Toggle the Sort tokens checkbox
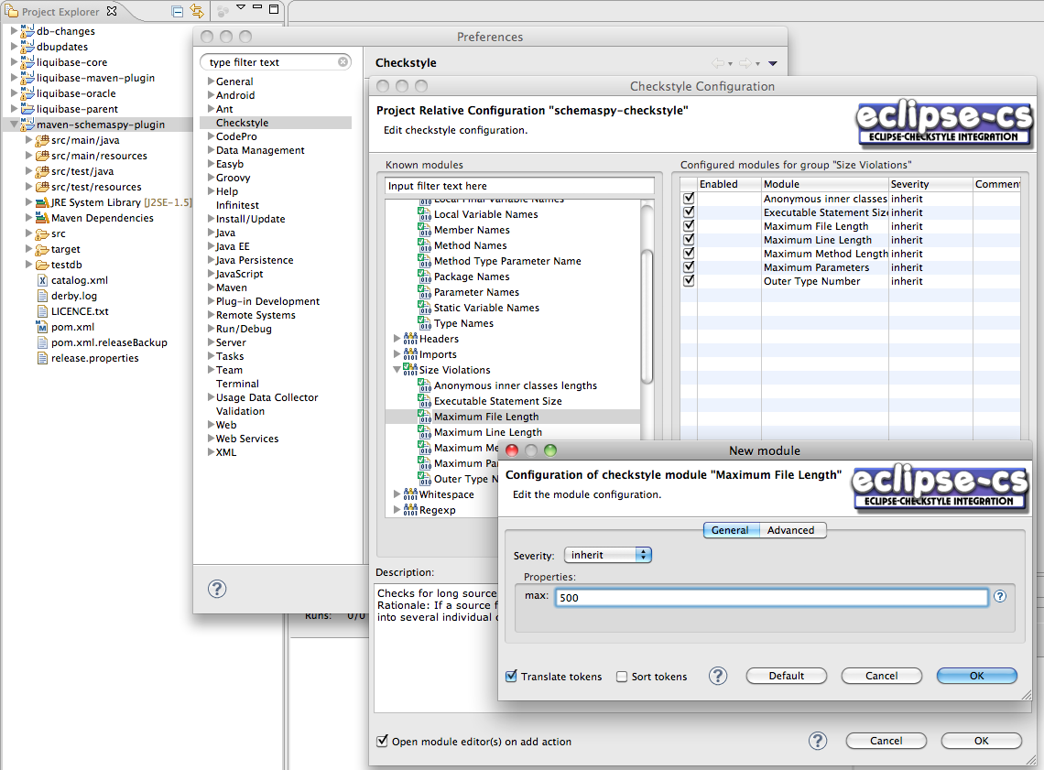Image resolution: width=1044 pixels, height=770 pixels. coord(622,677)
